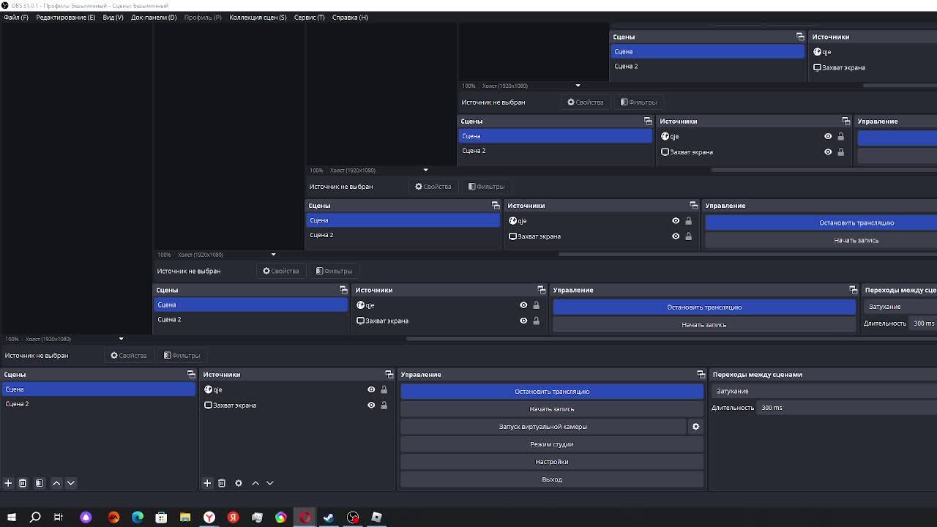937x527 pixels.
Task: Add a new scene with the plus icon
Action: (8, 483)
